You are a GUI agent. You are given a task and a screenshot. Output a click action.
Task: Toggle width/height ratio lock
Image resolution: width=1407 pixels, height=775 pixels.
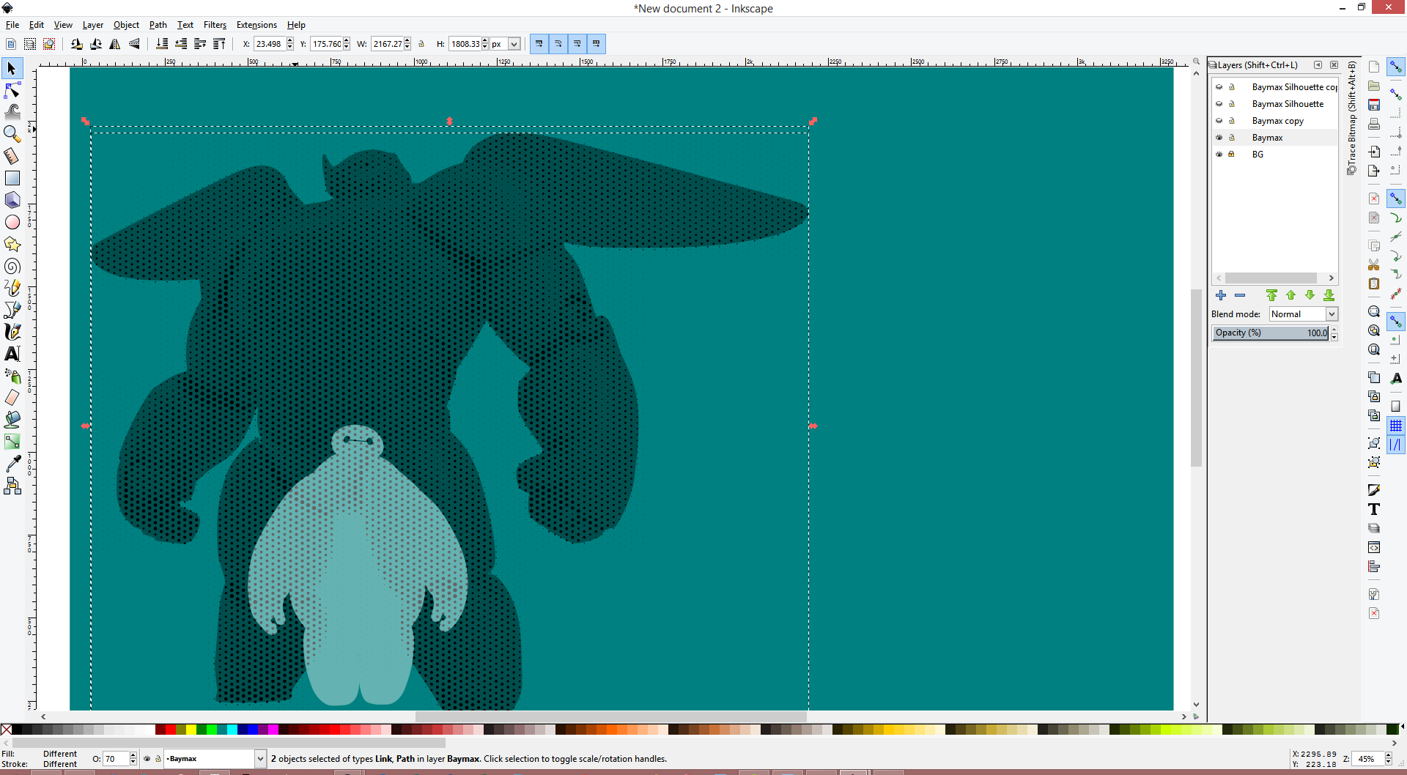tap(421, 44)
